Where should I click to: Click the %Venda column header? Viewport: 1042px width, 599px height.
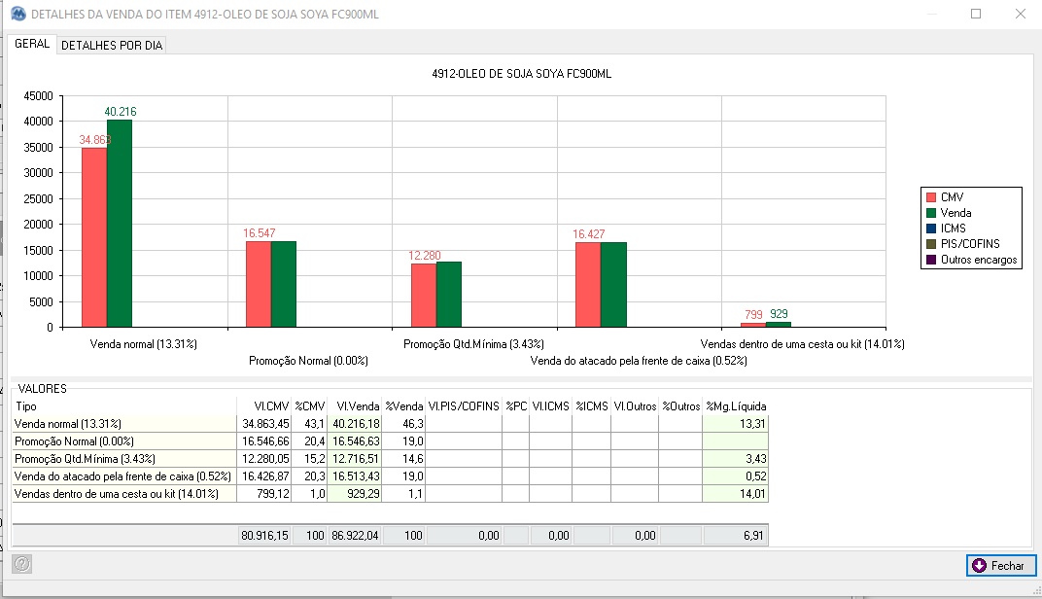tap(404, 406)
